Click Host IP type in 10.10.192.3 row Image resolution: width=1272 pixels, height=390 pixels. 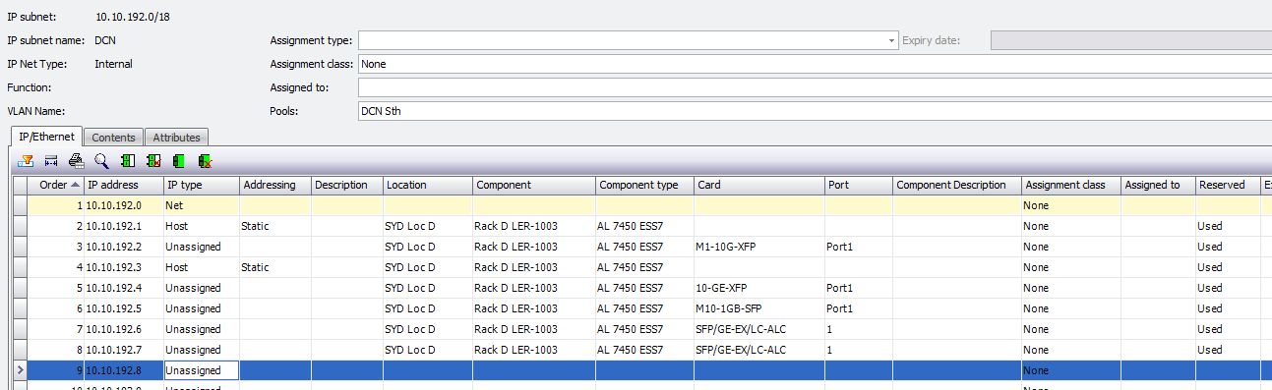pyautogui.click(x=202, y=267)
